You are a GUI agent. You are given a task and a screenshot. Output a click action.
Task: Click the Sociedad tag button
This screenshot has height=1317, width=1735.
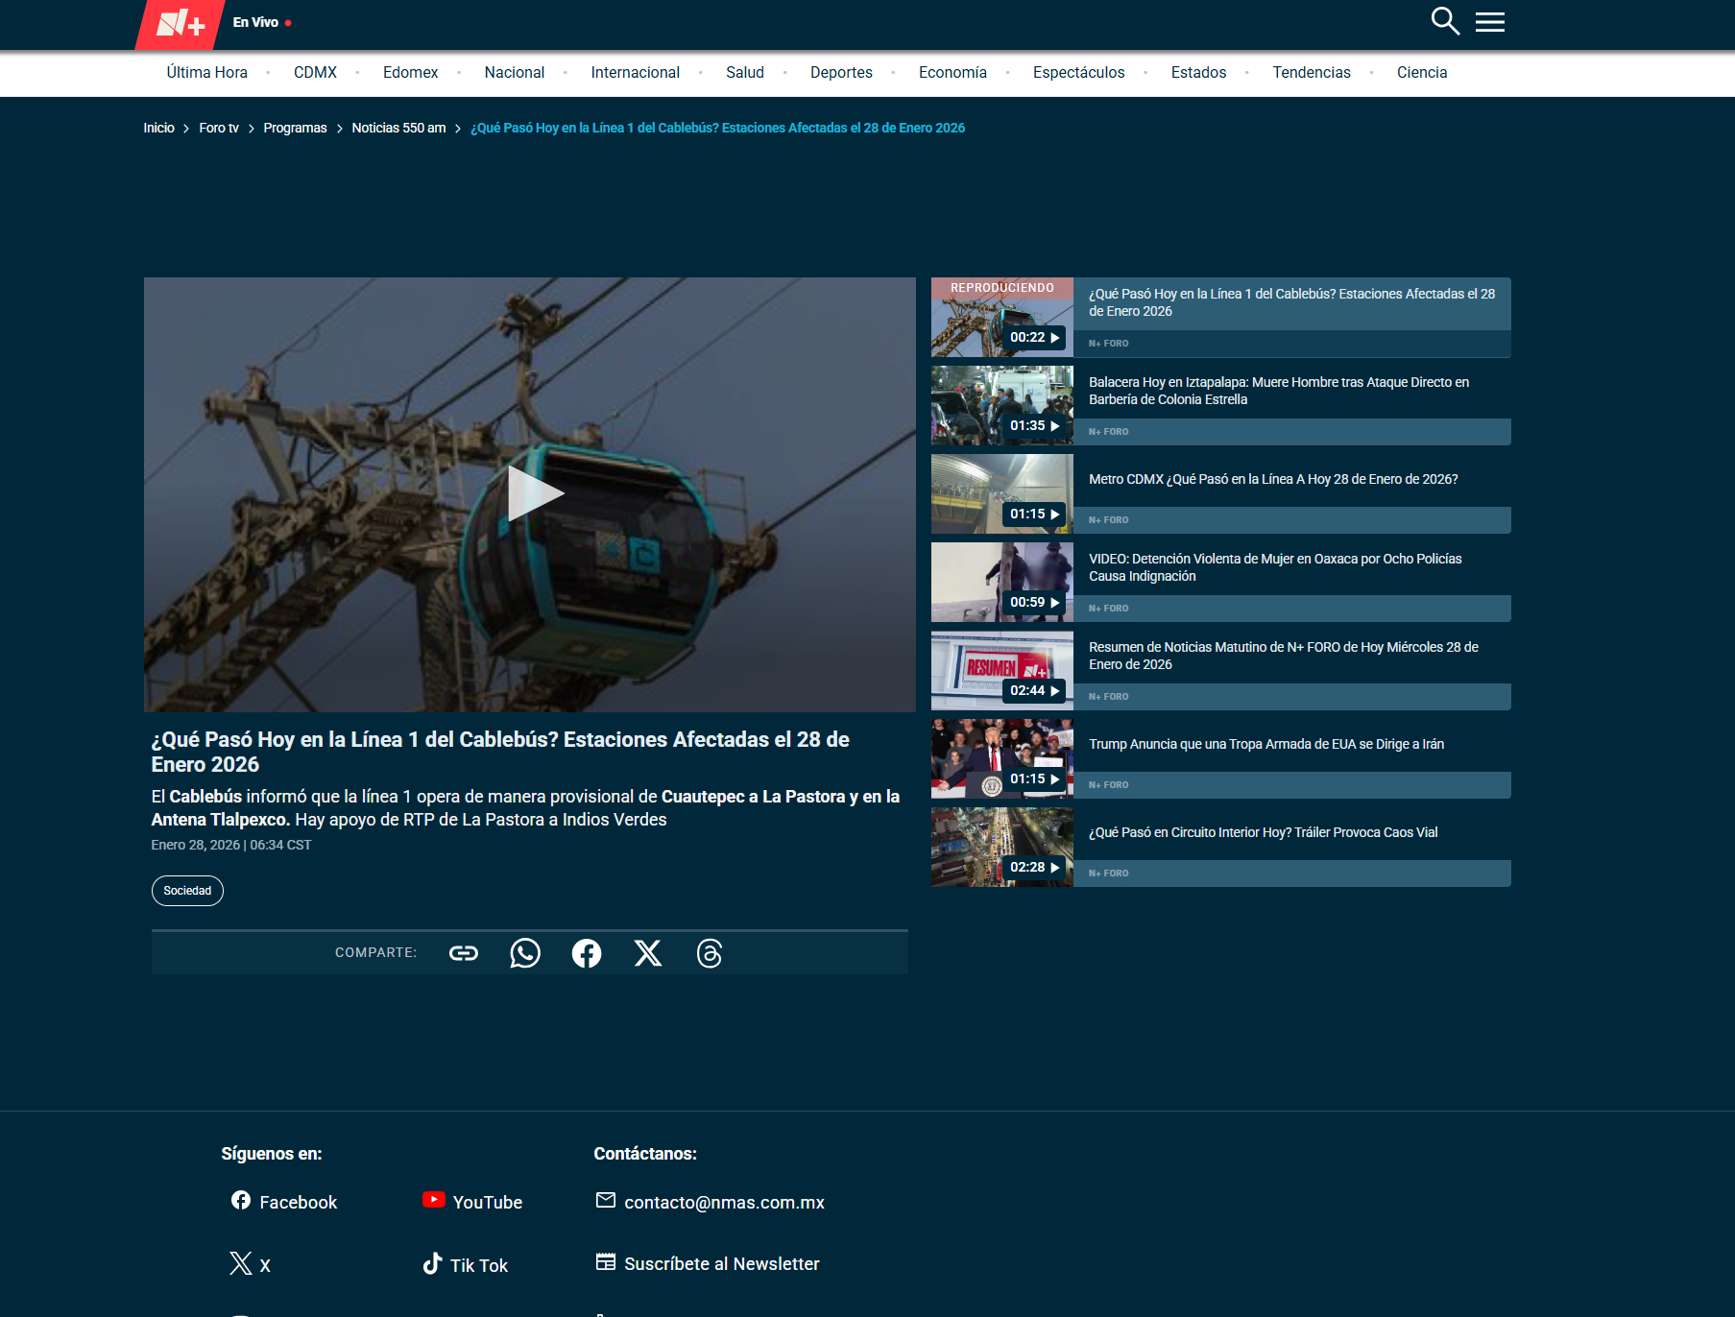click(x=187, y=891)
